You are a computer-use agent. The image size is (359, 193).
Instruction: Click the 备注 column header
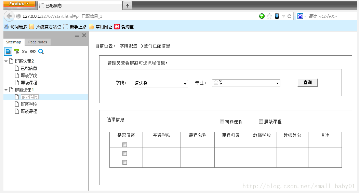point(325,135)
